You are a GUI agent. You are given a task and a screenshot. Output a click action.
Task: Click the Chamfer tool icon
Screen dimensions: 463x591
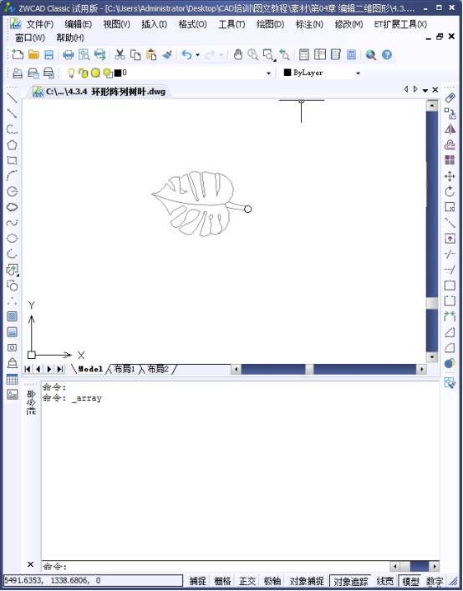(x=450, y=332)
